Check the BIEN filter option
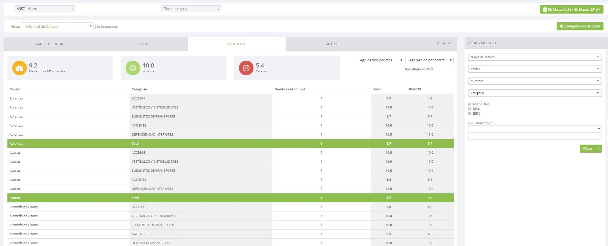Viewport: 608px width, 246px height. pos(469,114)
